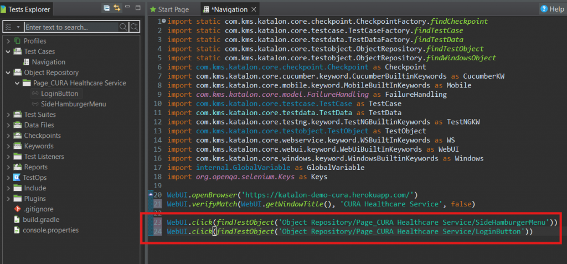Focus the Enter text to search field
Image resolution: width=567 pixels, height=264 pixels.
pyautogui.click(x=71, y=27)
